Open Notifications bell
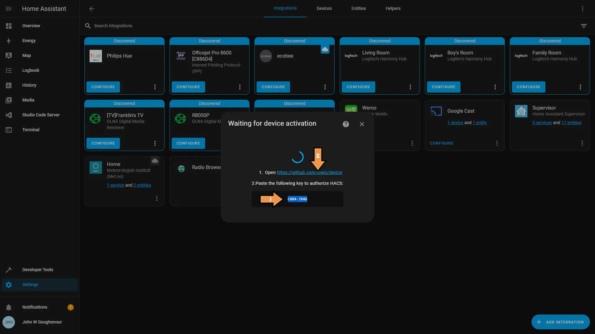Image resolution: width=595 pixels, height=334 pixels. point(9,307)
